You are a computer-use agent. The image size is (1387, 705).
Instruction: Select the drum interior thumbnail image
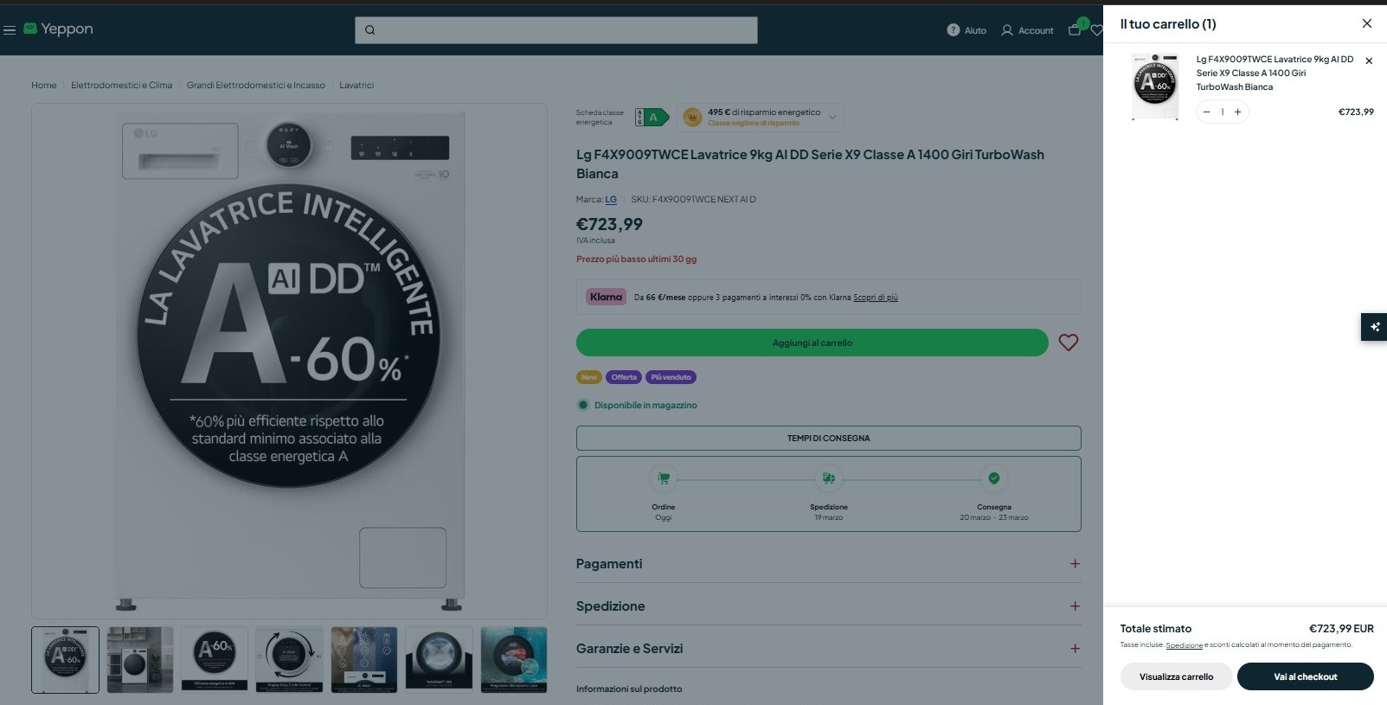439,660
